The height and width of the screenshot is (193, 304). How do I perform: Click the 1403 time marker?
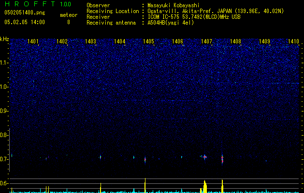91,41
